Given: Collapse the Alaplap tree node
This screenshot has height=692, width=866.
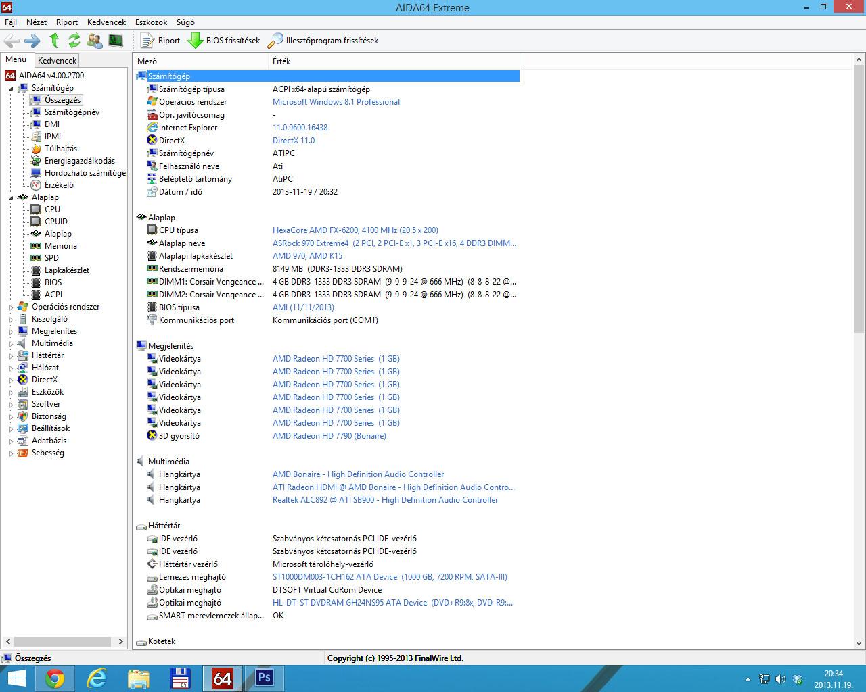Looking at the screenshot, I should coord(11,197).
